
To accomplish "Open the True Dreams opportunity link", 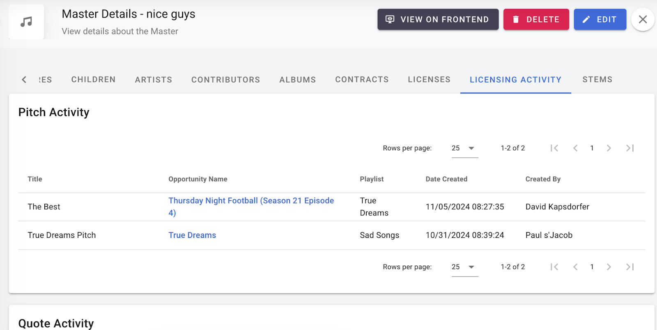I will (x=192, y=235).
